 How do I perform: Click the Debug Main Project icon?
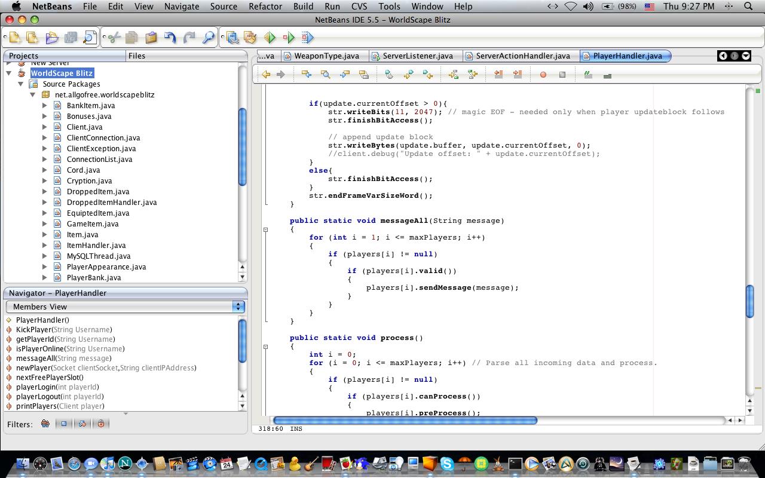click(x=289, y=38)
